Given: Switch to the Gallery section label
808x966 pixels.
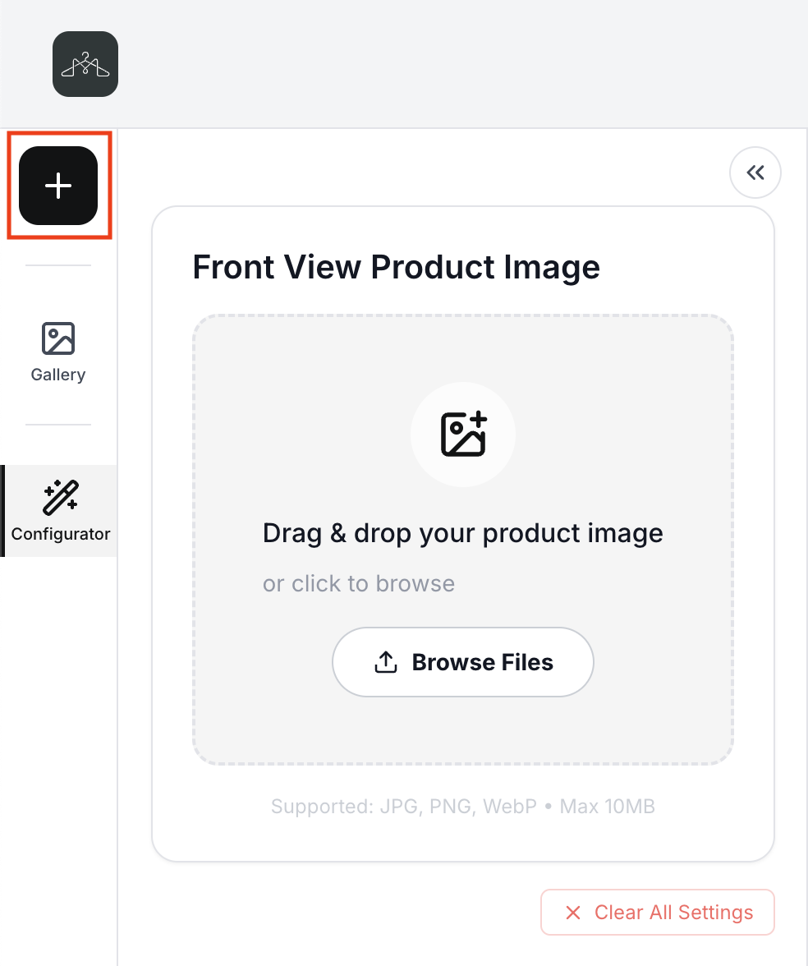Looking at the screenshot, I should 58,375.
